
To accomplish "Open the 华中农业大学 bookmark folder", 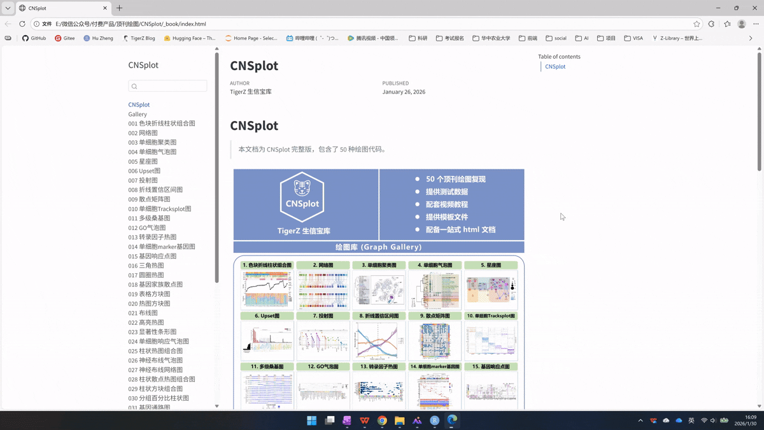I will click(492, 38).
